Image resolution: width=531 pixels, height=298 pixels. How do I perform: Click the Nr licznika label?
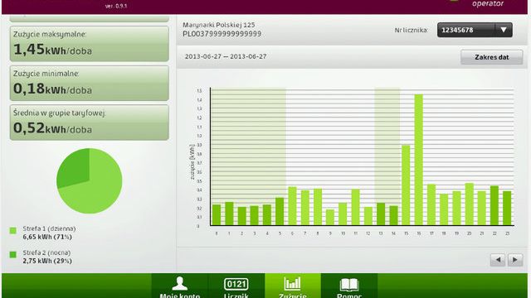click(x=412, y=30)
